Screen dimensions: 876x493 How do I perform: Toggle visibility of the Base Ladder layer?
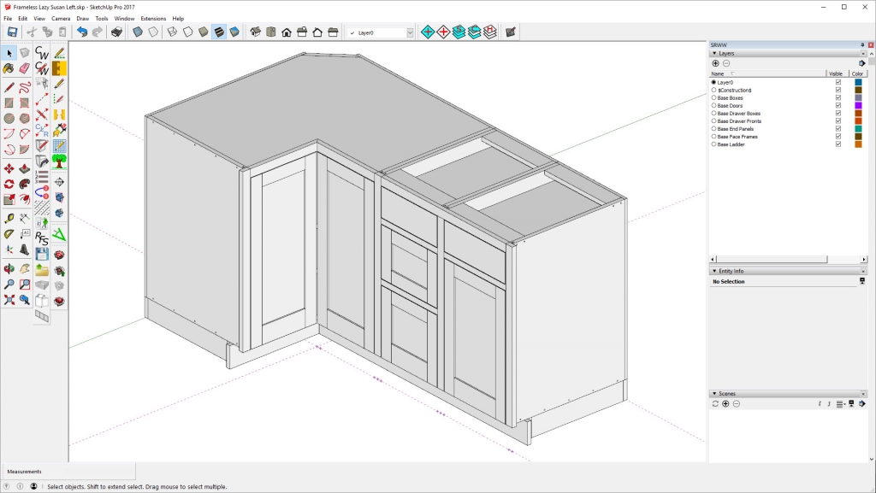tap(838, 143)
